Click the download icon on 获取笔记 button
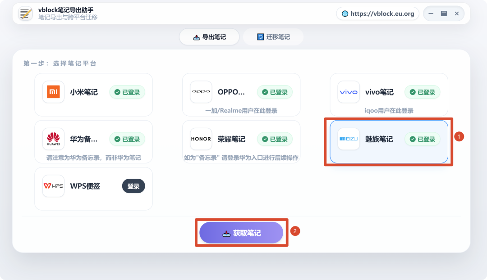 (x=226, y=234)
